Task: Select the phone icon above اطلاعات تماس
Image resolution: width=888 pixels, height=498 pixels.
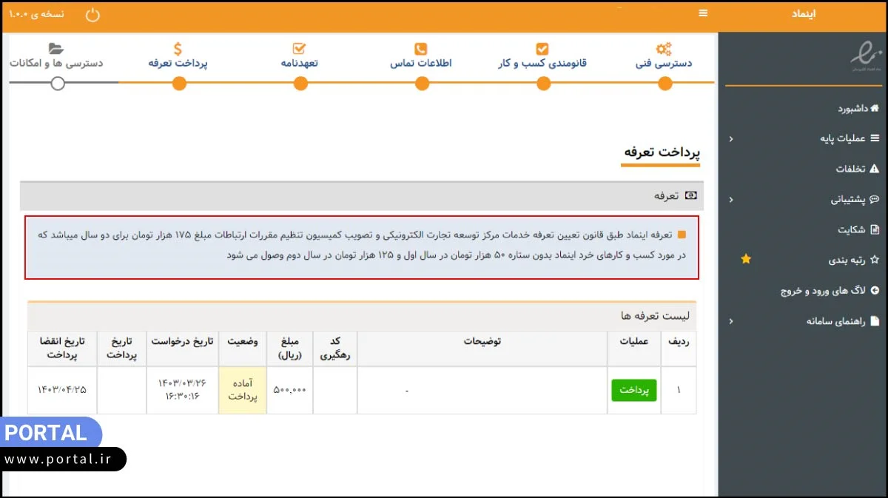Action: point(421,49)
